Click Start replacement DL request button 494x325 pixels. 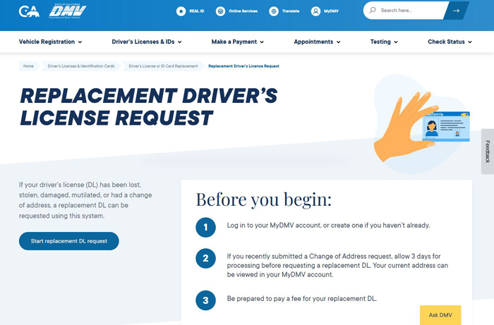[68, 241]
